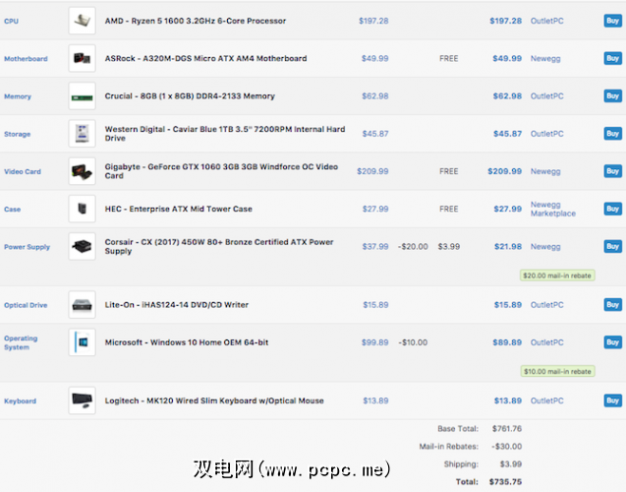Open Gigabyte GeForce GTX 1060 product name
This screenshot has height=492, width=626.
(221, 171)
